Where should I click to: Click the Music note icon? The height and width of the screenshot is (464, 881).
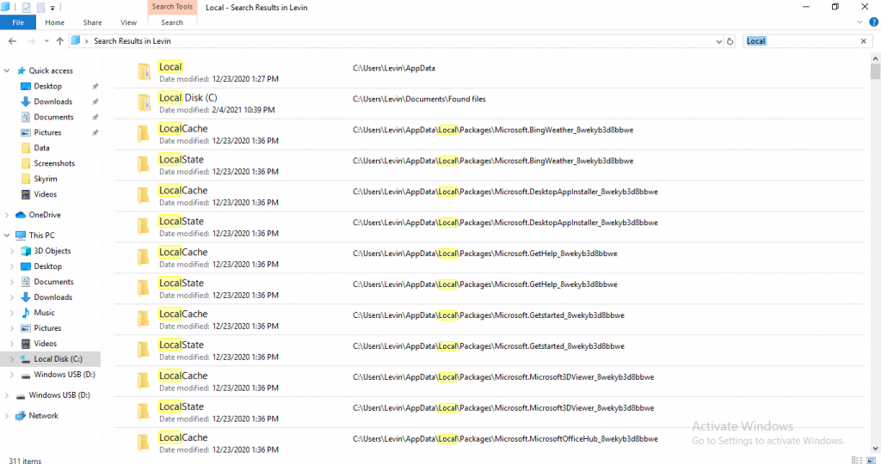tap(25, 313)
